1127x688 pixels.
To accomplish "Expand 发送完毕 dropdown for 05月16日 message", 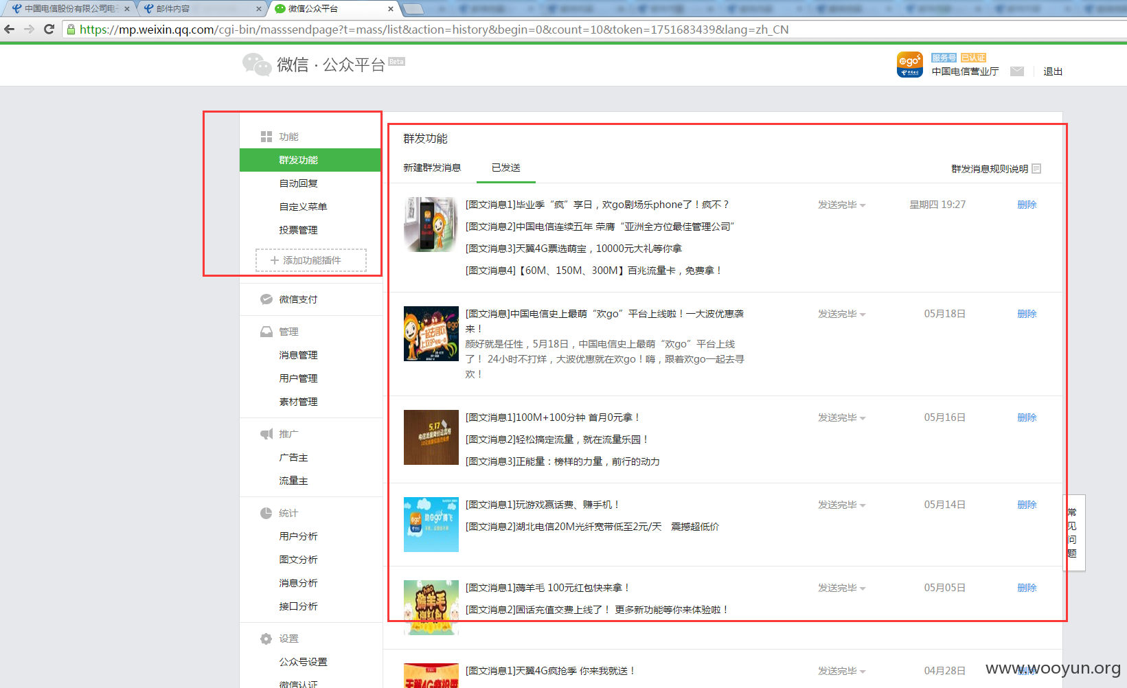I will click(842, 417).
